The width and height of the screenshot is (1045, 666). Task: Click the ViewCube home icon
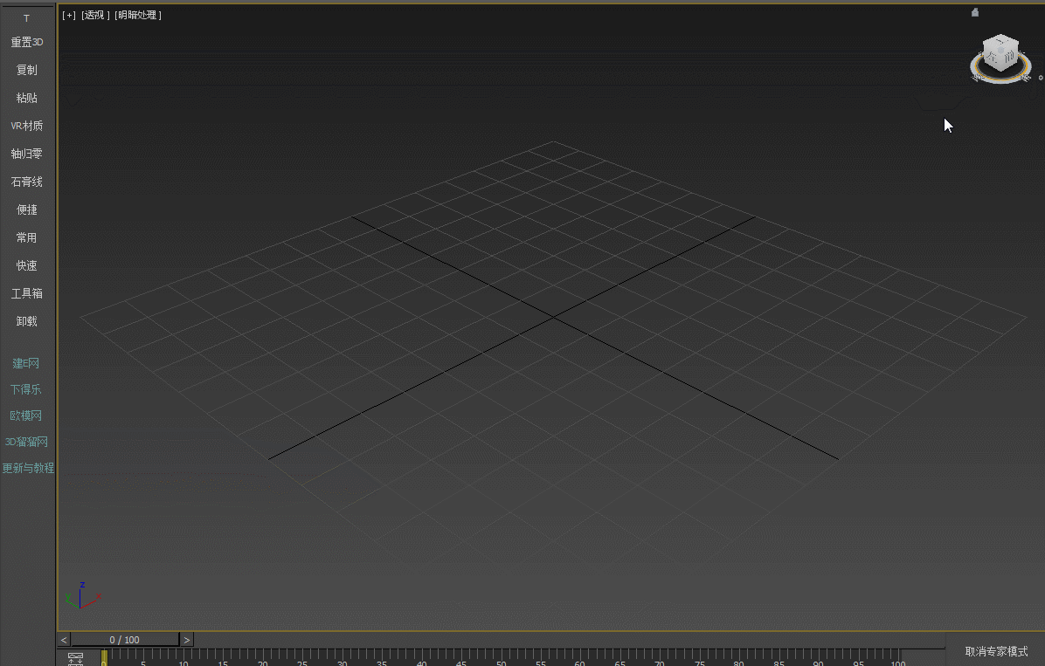975,12
